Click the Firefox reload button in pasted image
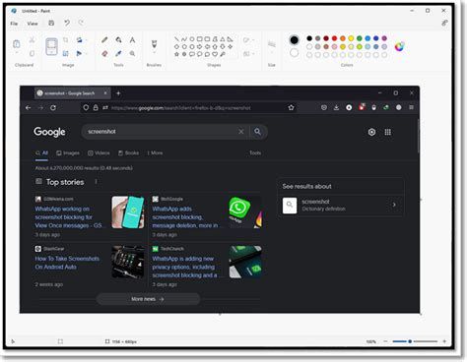The height and width of the screenshot is (362, 467). tap(53, 107)
